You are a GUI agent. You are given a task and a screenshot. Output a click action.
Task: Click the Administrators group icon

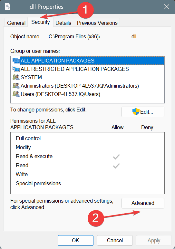pyautogui.click(x=16, y=86)
